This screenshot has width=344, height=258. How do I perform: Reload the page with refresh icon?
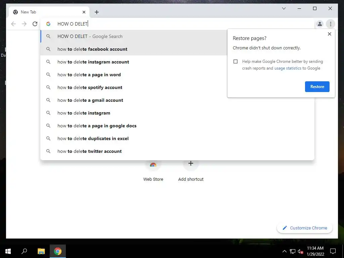35,24
